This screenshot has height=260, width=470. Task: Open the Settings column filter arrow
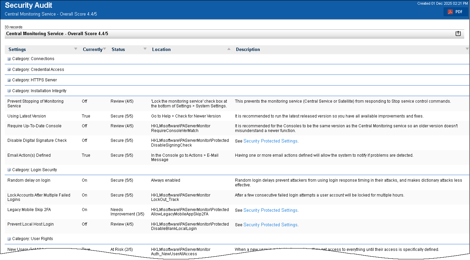point(76,49)
